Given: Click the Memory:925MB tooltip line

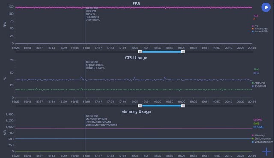Looking at the screenshot, I should pos(96,119).
